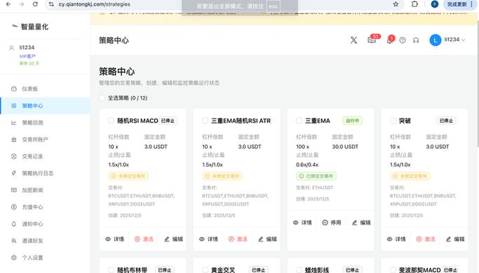The height and width of the screenshot is (273, 479).
Task: Click 已停止 badge on 突破 card
Action: tap(446, 121)
